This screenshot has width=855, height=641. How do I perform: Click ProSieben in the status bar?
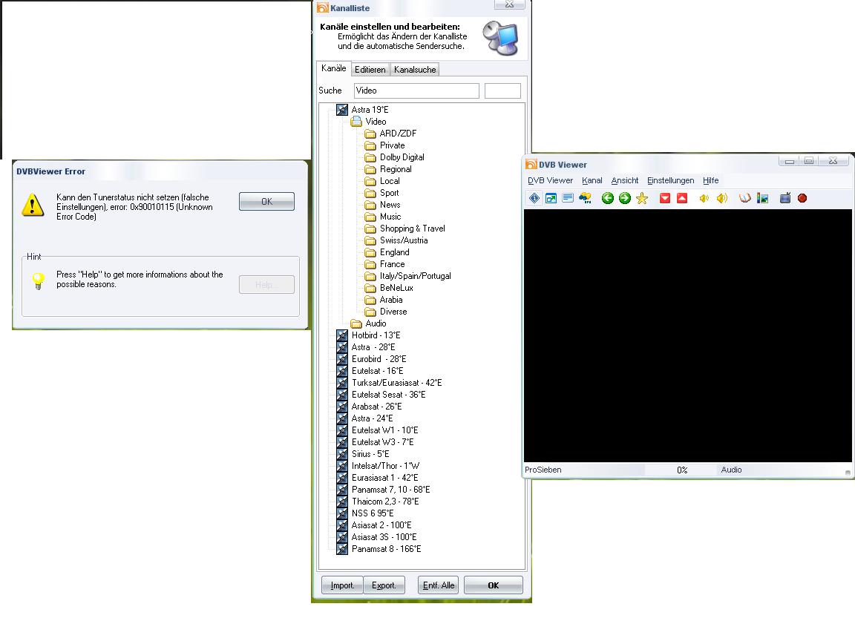pos(543,470)
